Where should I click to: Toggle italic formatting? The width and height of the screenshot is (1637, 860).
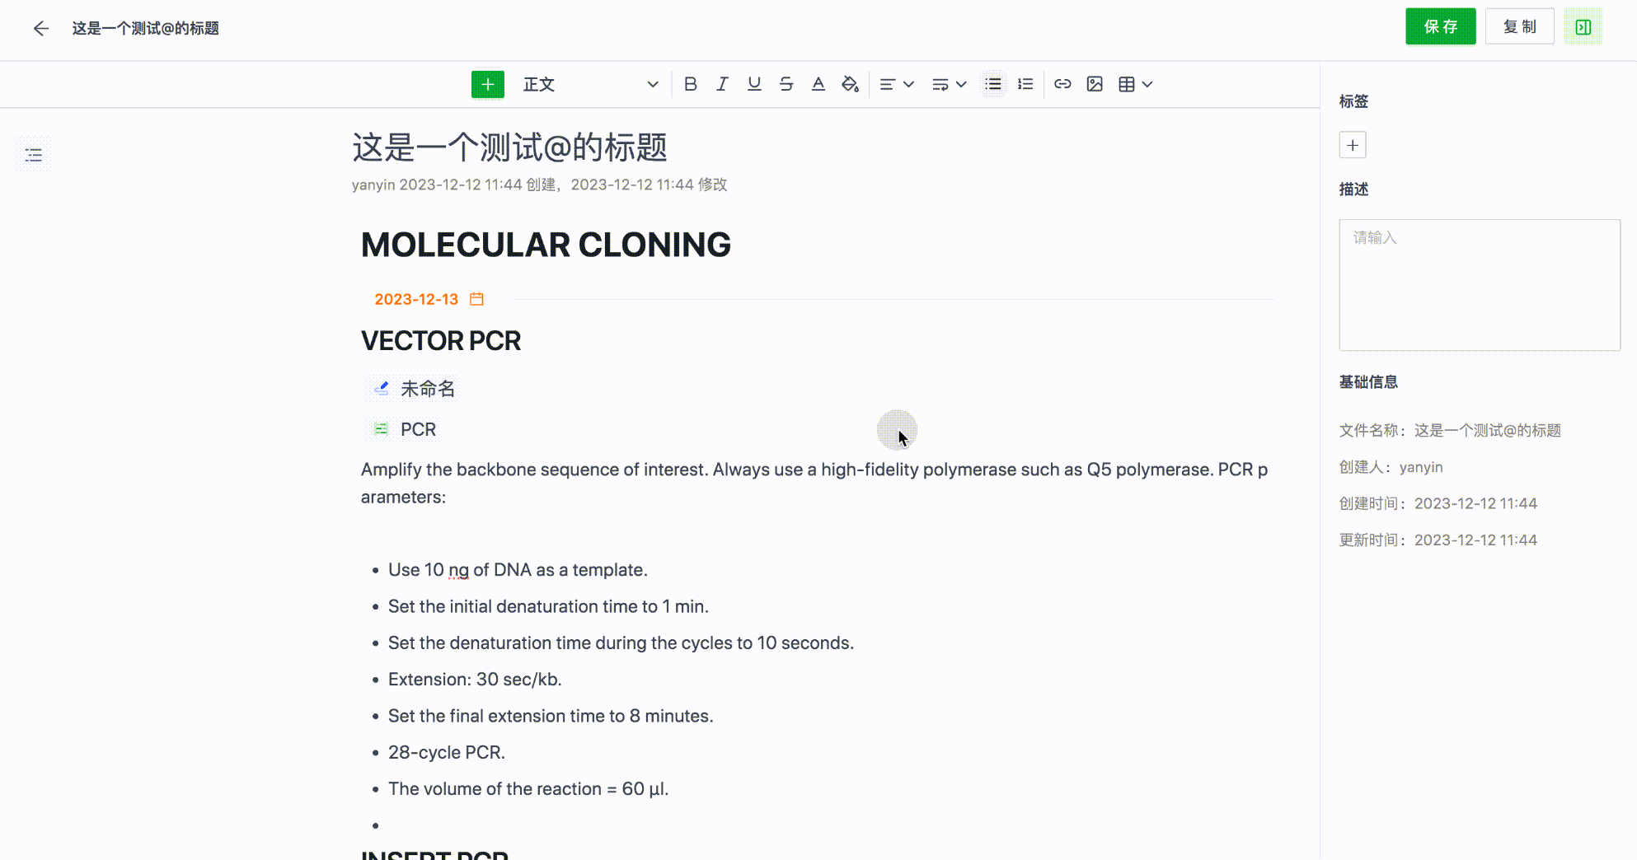tap(722, 84)
